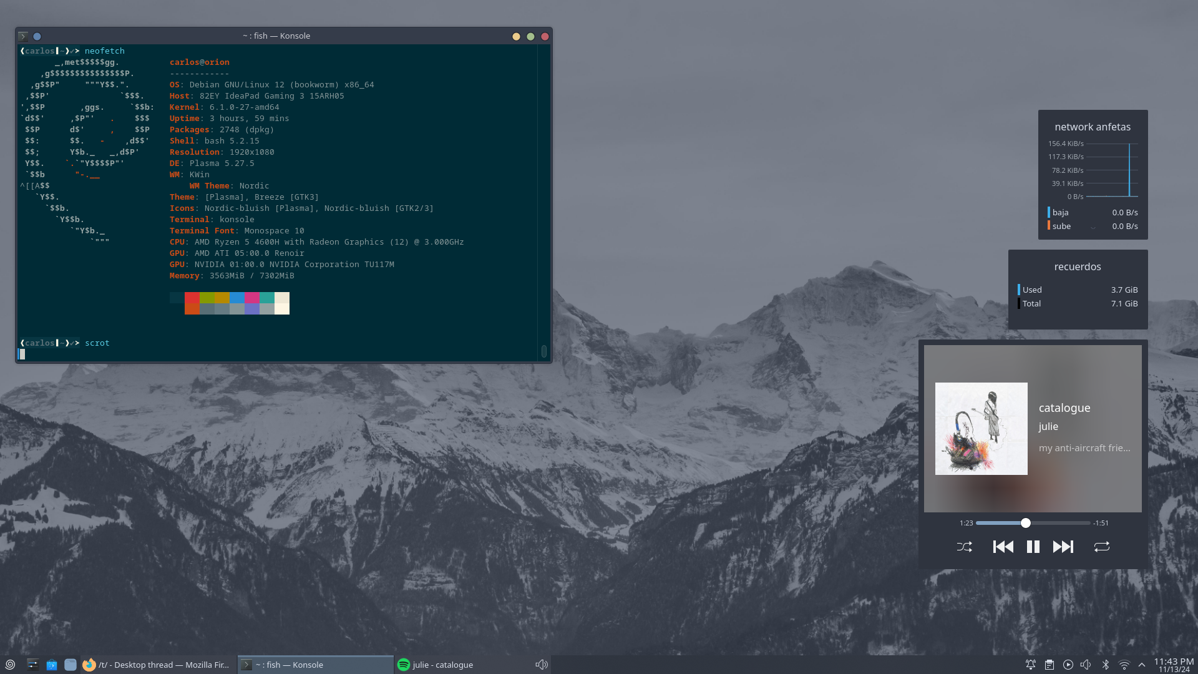The height and width of the screenshot is (674, 1198).
Task: Toggle repeat in media player widget
Action: (x=1101, y=547)
